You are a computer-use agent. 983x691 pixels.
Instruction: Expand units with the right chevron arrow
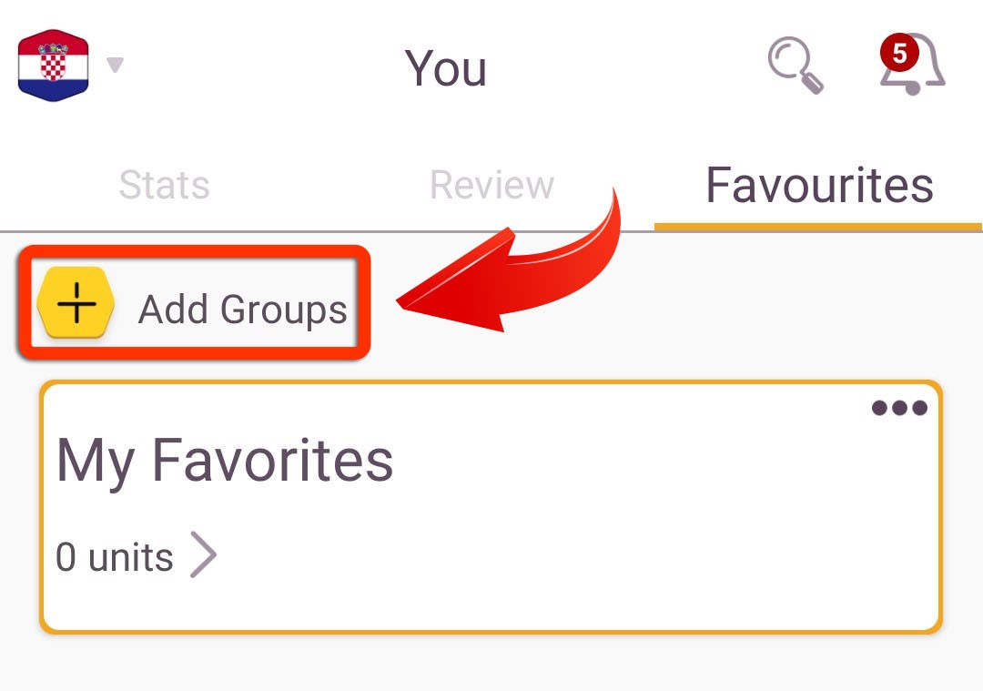click(x=203, y=554)
